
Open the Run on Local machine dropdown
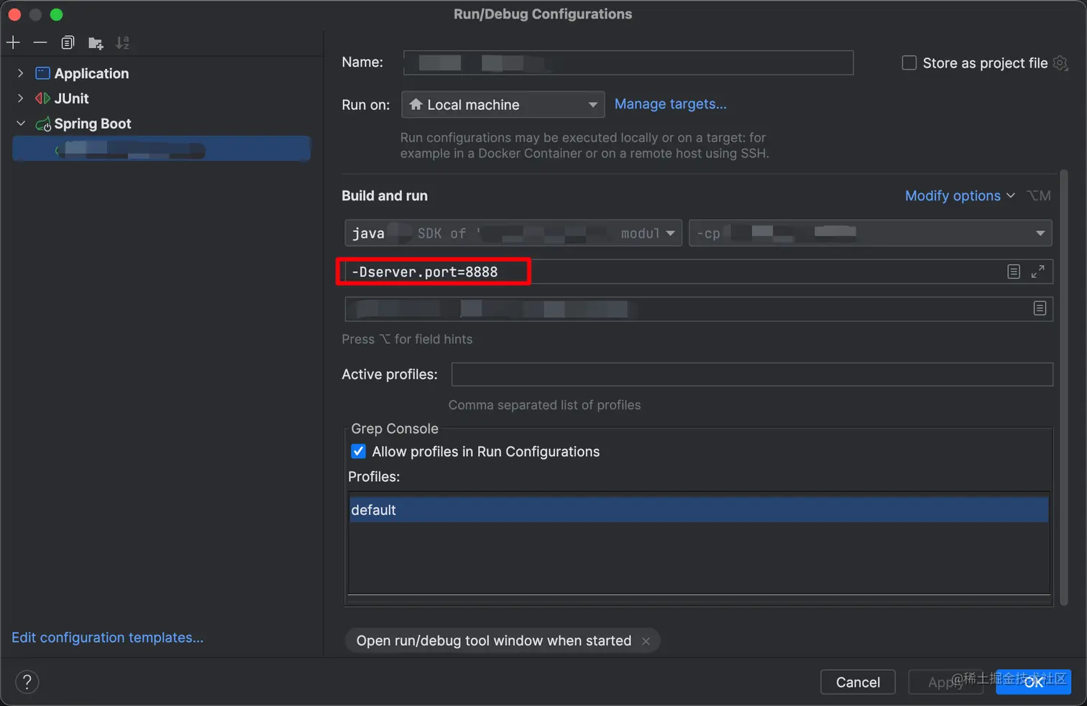point(503,105)
